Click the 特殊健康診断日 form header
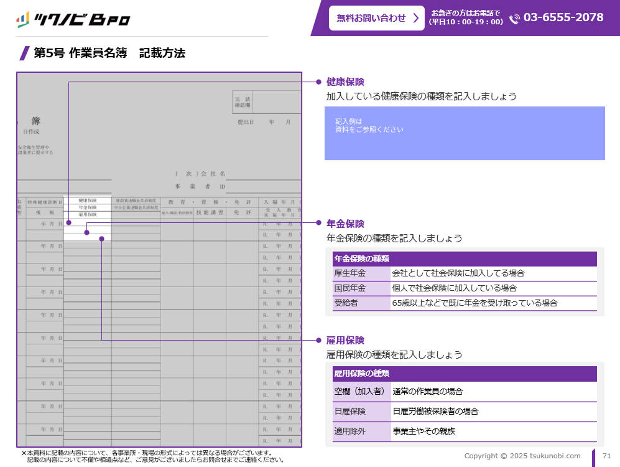Viewport: 620px width, 467px height. pos(45,202)
